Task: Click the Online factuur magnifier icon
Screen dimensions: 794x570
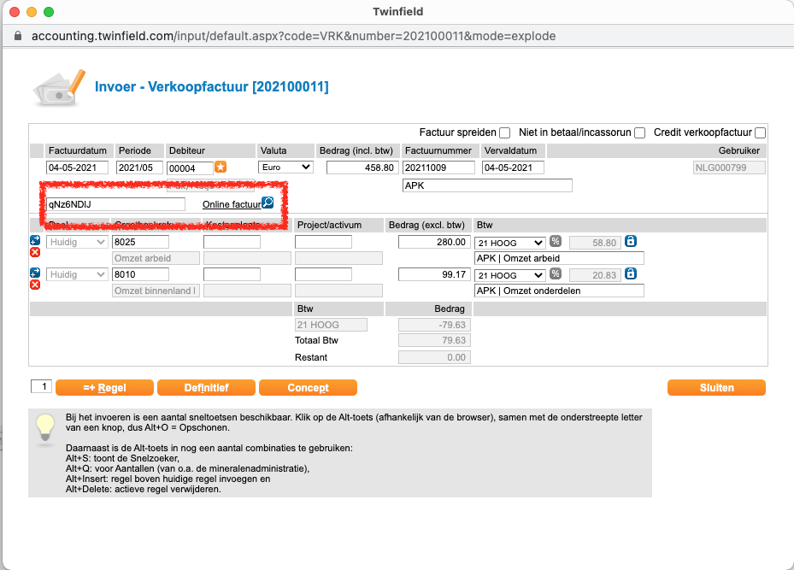Action: click(268, 203)
